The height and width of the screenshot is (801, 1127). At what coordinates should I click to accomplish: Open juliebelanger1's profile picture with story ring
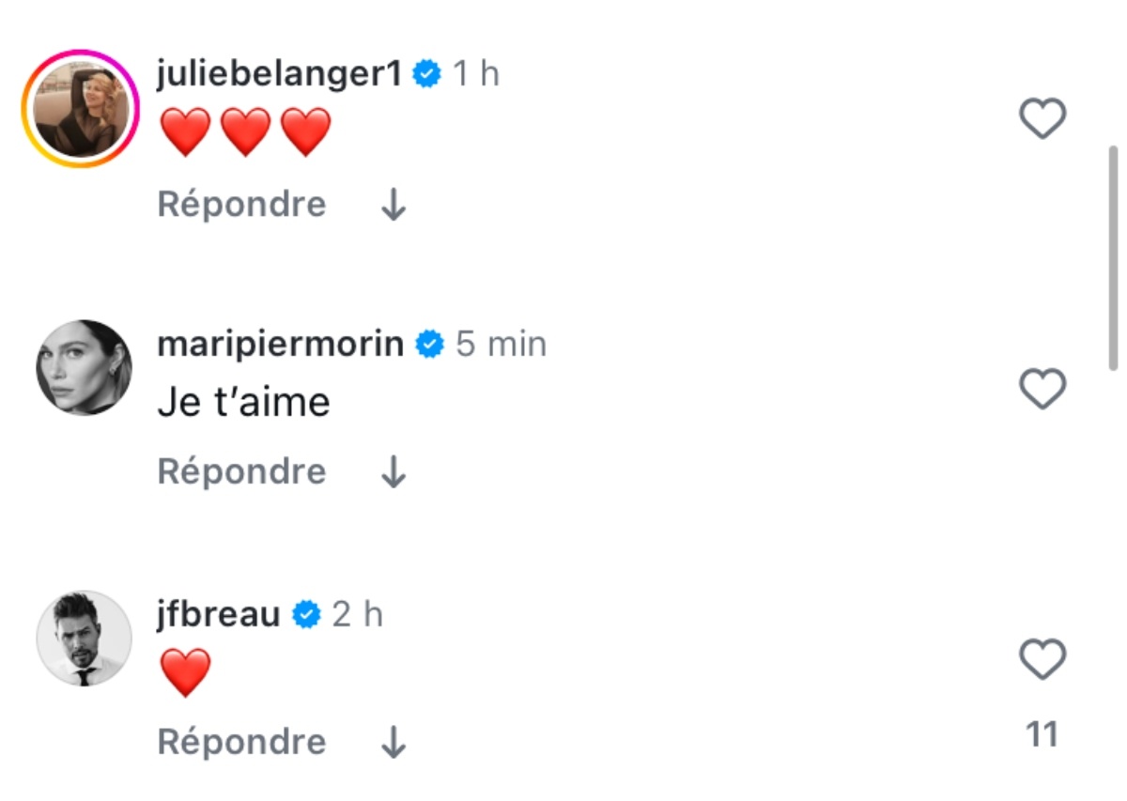tap(81, 109)
